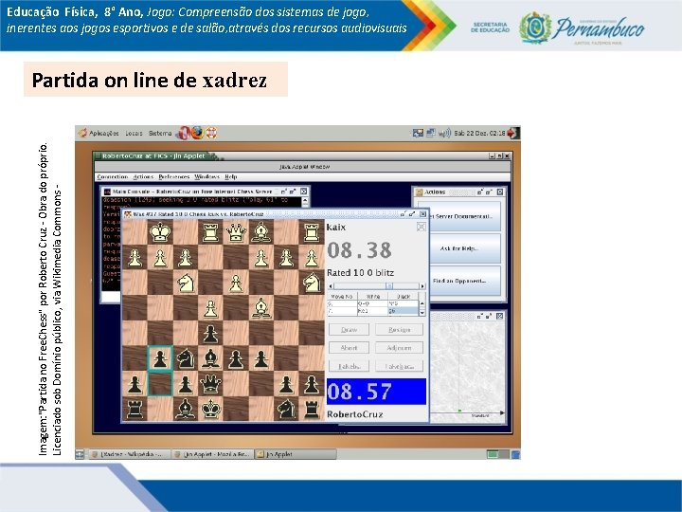Open the trash icon in the bottom panel
Viewport: 682px width, 512px height.
[x=515, y=454]
